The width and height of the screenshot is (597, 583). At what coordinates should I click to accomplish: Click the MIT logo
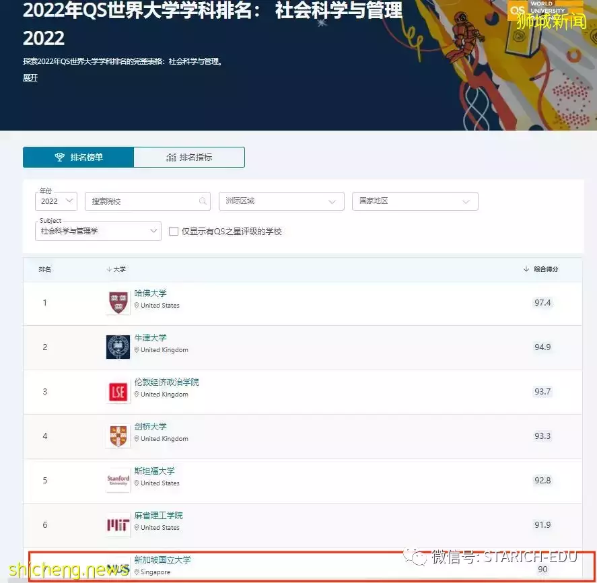[x=118, y=524]
